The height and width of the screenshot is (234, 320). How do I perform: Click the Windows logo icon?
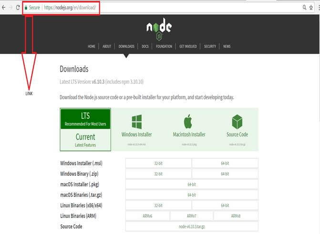[x=137, y=122]
